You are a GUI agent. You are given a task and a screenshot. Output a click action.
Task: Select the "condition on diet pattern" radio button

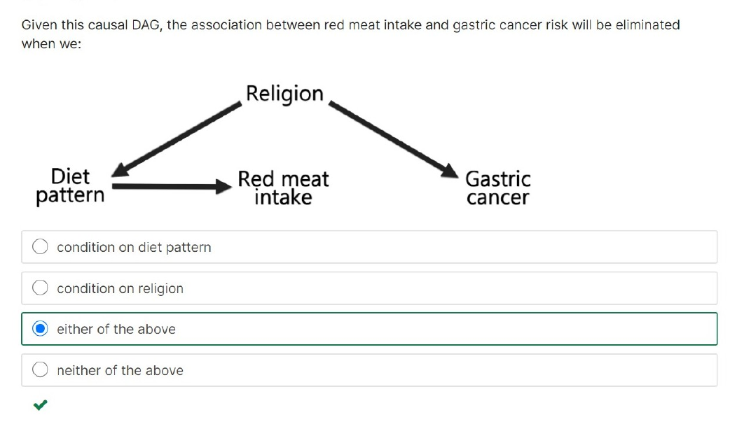(40, 246)
